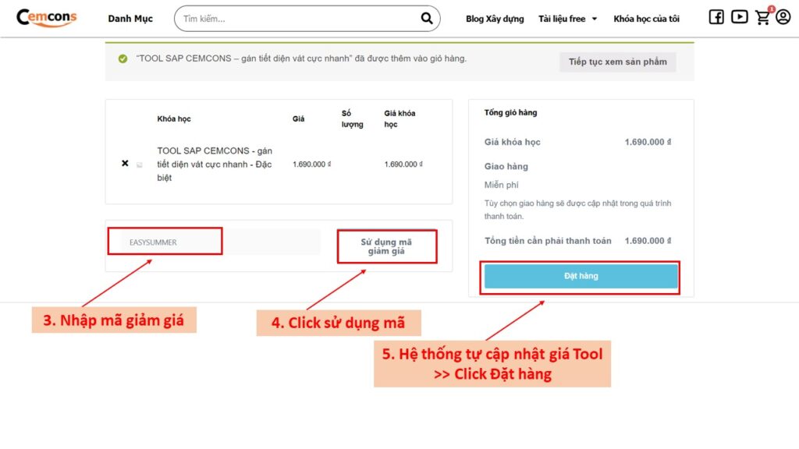Open the shopping cart icon
The image size is (799, 449).
762,18
